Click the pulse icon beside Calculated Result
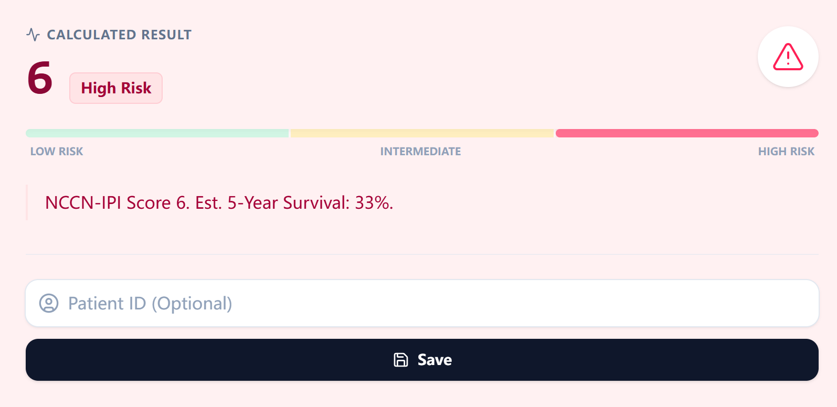 pyautogui.click(x=33, y=35)
